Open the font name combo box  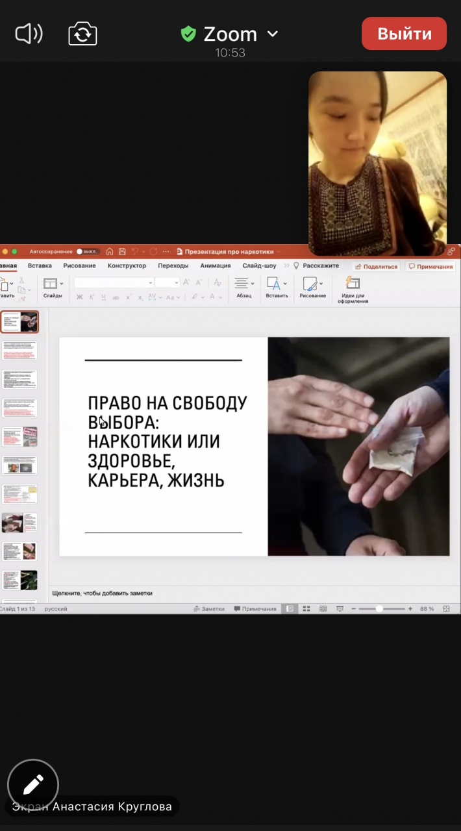113,282
